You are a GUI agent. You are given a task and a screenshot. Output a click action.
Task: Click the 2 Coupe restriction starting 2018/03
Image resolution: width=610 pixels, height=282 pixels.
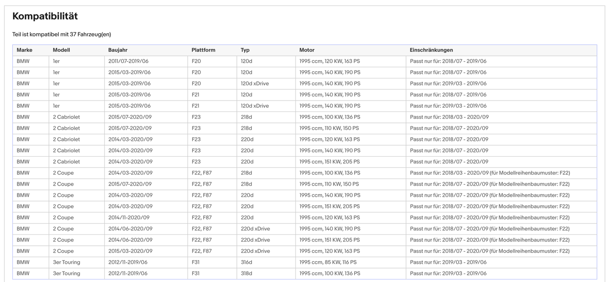click(490, 173)
